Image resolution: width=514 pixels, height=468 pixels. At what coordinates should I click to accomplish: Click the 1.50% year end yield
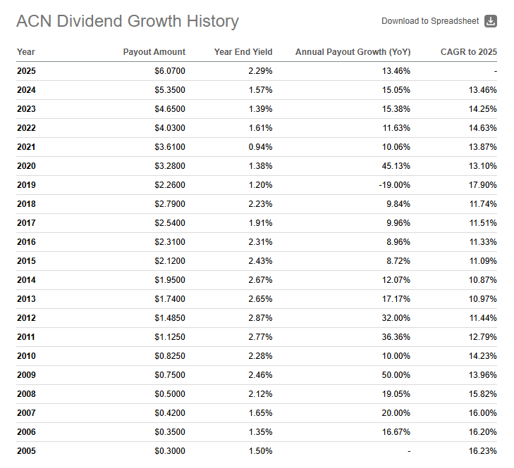(x=260, y=450)
